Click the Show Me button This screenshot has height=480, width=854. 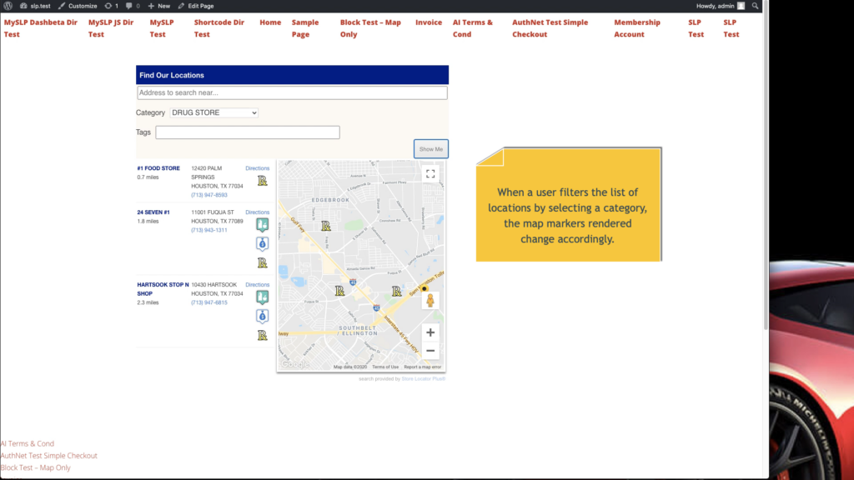click(431, 149)
